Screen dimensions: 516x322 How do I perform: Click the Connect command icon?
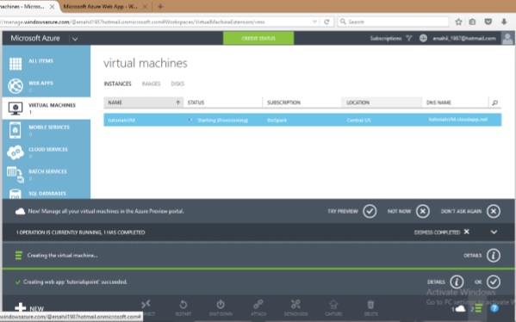tap(146, 304)
